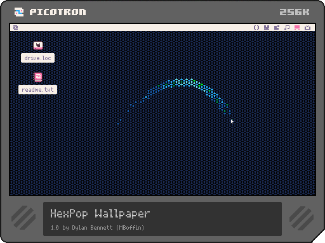
Task: Switch to the terminal TV icon
Action: 307,27
